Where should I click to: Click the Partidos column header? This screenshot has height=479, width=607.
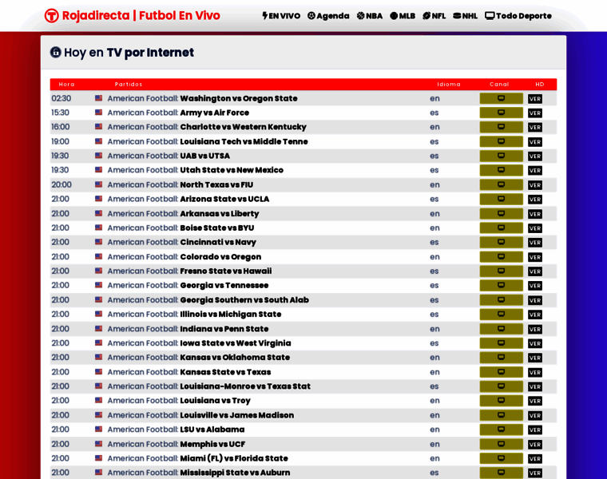click(129, 85)
